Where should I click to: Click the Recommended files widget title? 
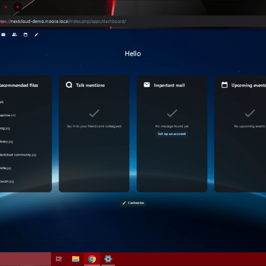(x=19, y=85)
